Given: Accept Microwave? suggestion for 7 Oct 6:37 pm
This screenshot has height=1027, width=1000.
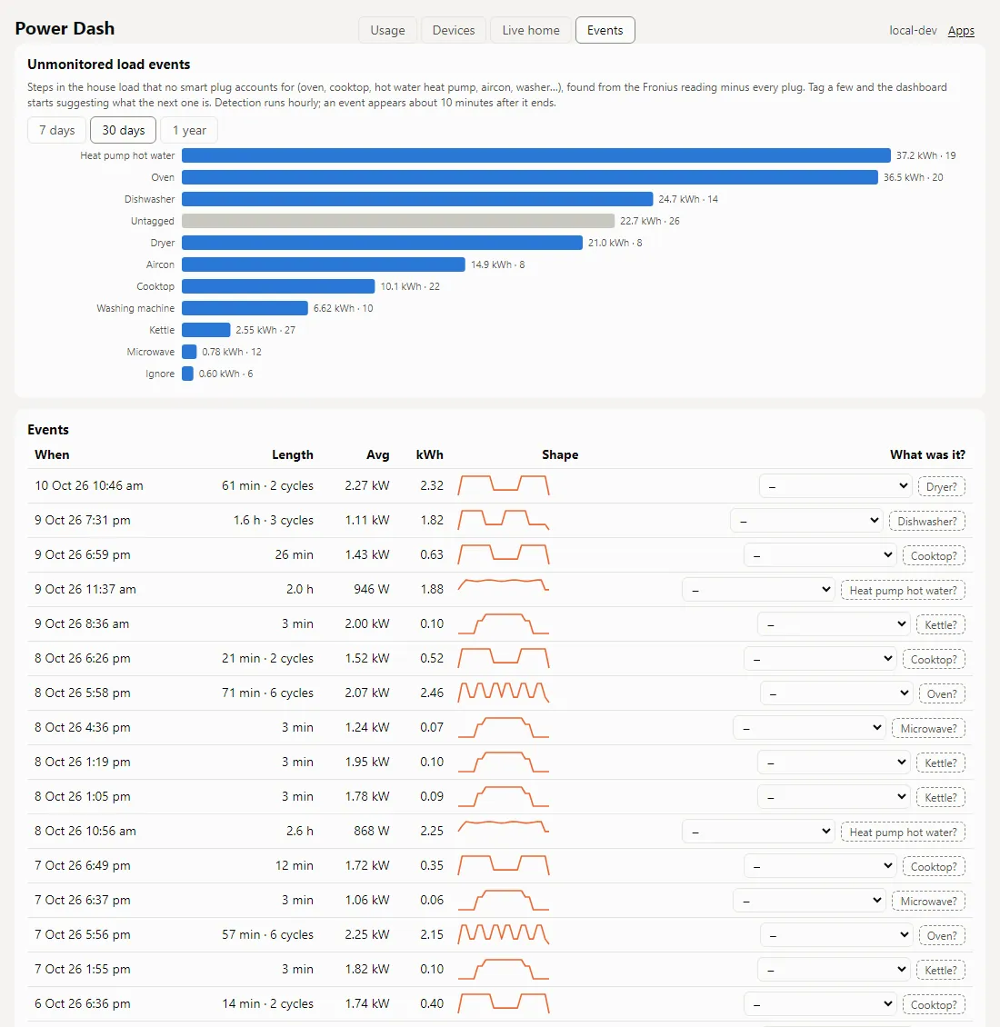Looking at the screenshot, I should tap(928, 902).
